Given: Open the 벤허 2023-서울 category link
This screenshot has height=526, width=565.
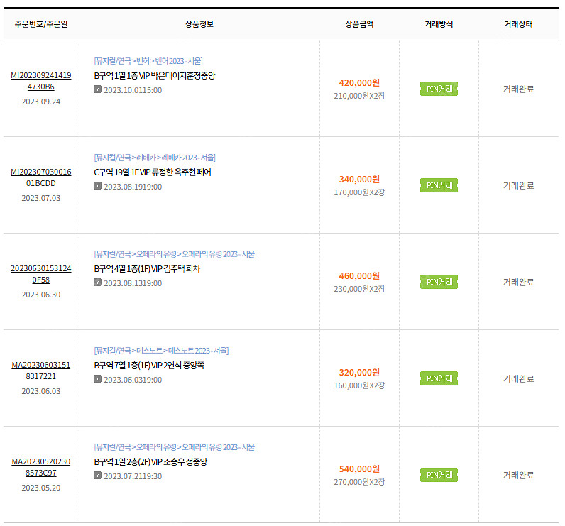Looking at the screenshot, I should [x=148, y=61].
